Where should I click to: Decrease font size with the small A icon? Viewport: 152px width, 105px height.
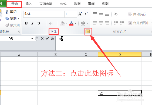86,14
